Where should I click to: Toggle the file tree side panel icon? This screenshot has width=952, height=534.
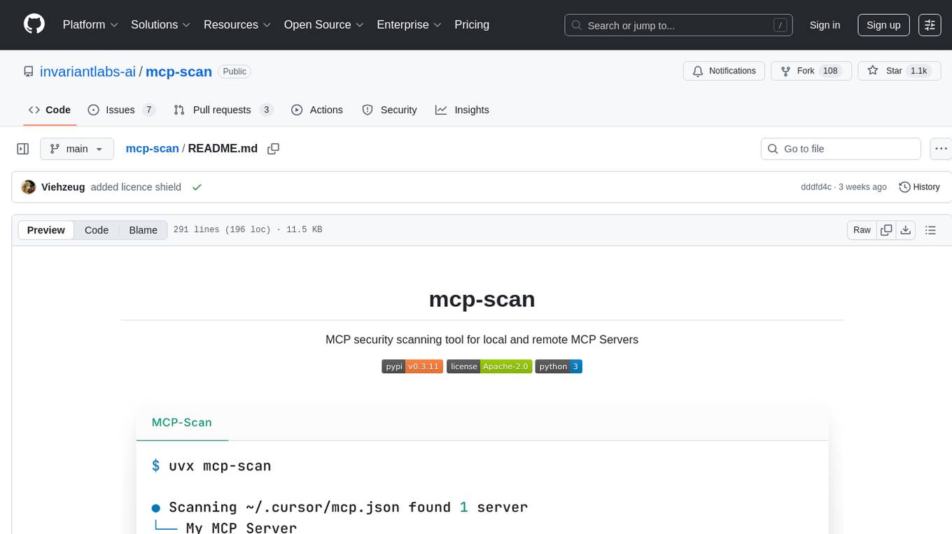(x=23, y=149)
